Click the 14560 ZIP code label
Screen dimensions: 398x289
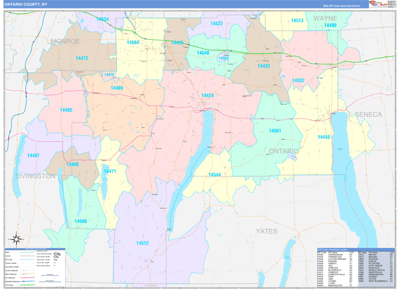[80, 221]
